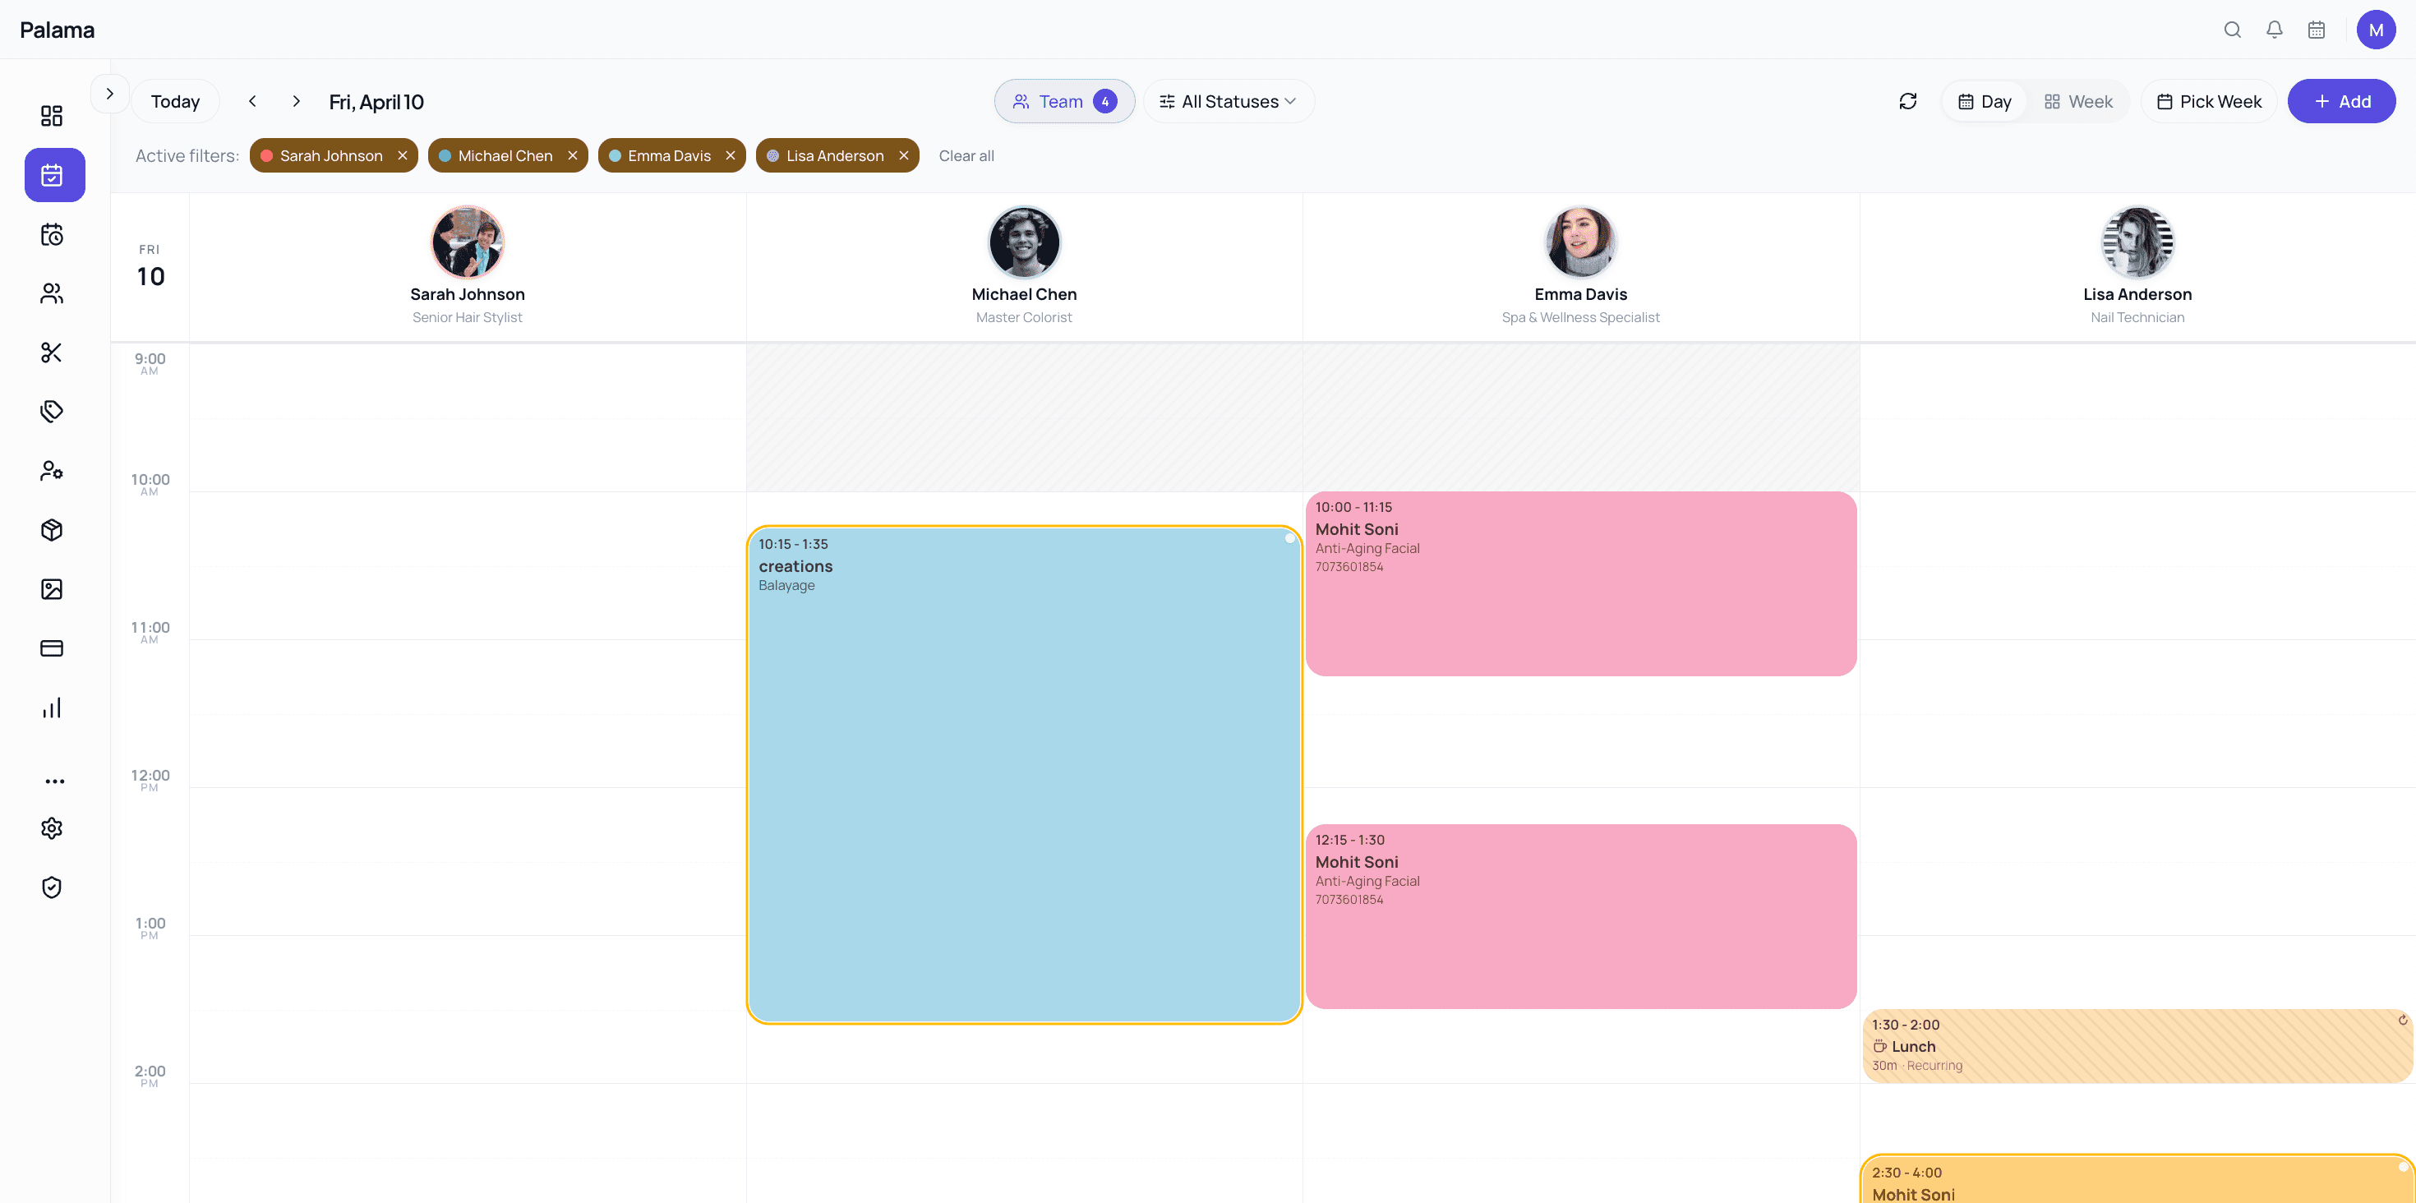Click the Fri, April 10 date label

[376, 102]
